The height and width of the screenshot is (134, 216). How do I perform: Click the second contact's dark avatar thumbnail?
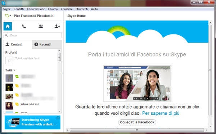[9, 87]
